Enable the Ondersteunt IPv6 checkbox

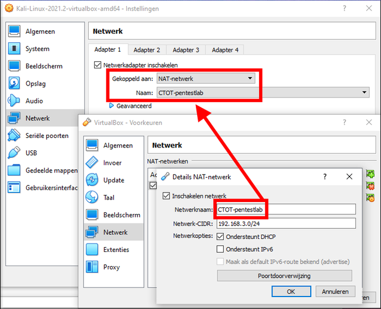[x=220, y=249]
